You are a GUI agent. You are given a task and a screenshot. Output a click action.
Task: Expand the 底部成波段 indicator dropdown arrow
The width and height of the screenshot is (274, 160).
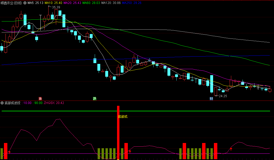2,103
